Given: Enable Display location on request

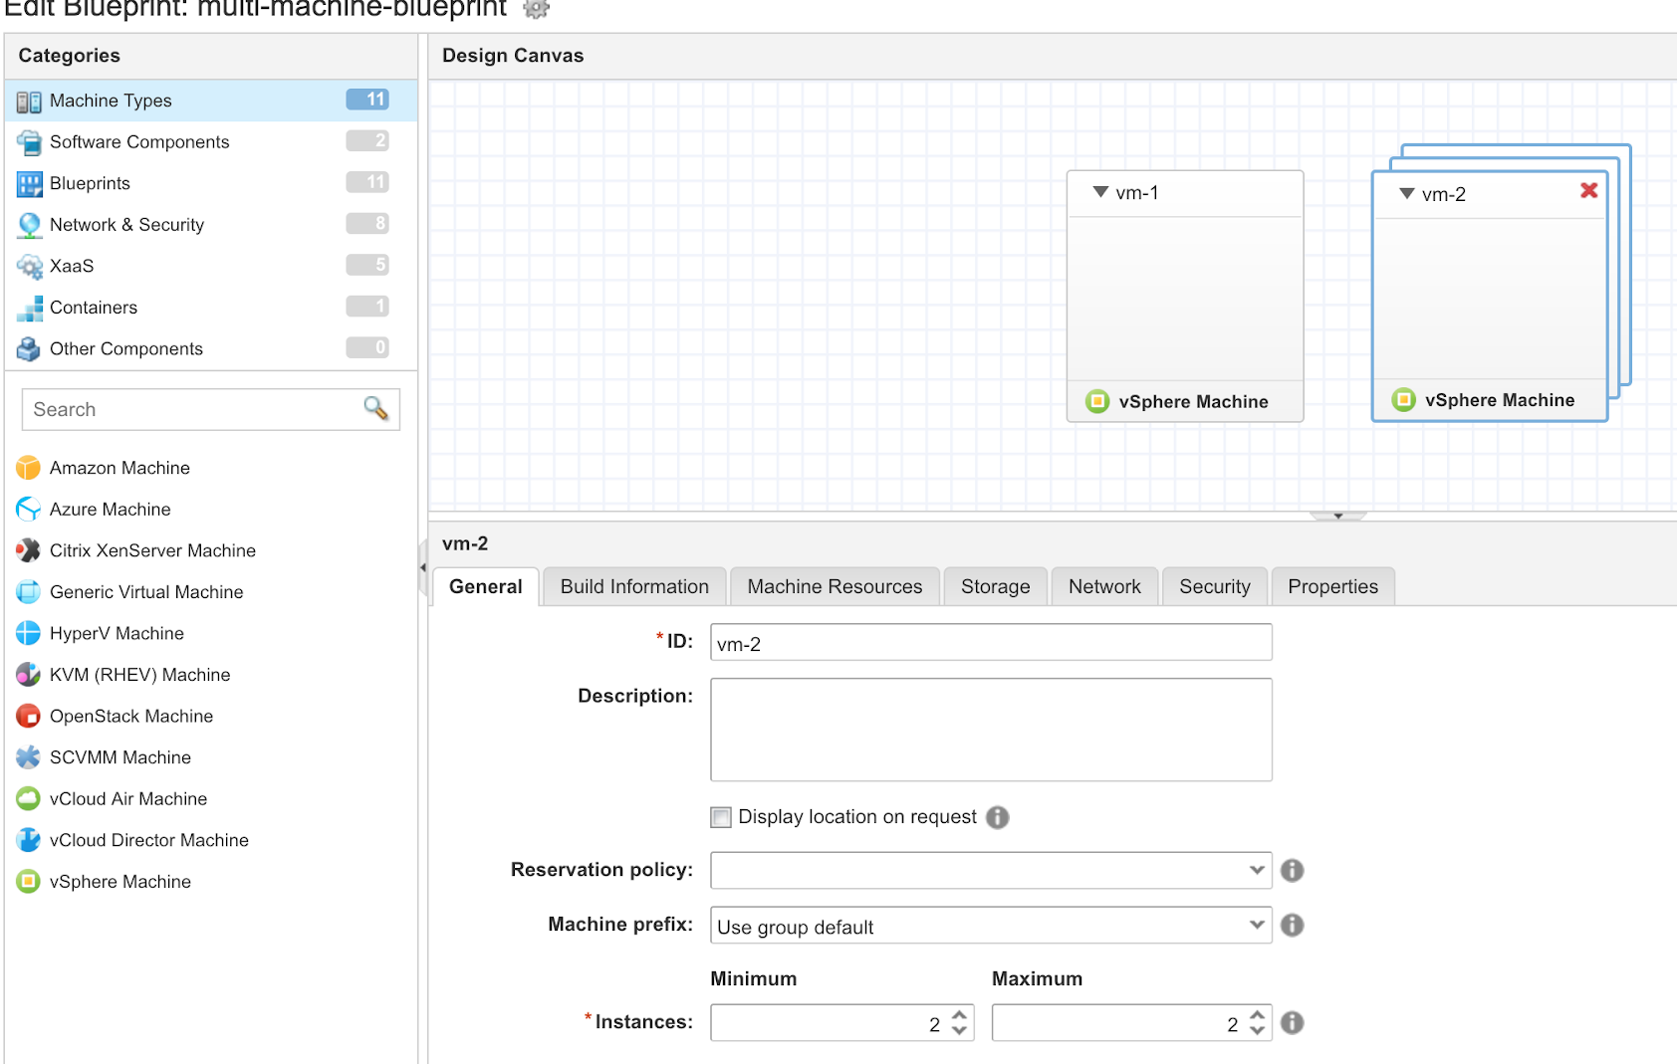Looking at the screenshot, I should pos(720,817).
